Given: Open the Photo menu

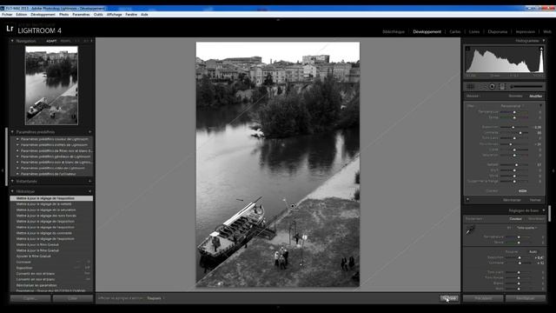Looking at the screenshot, I should tap(63, 15).
